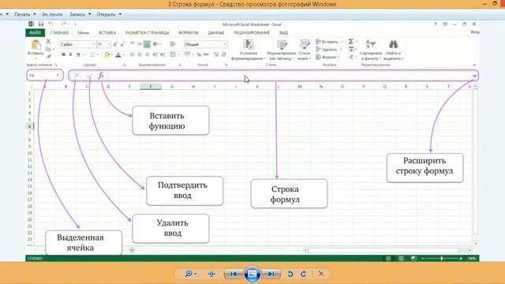Open the Photo Viewer zoom magnifier control
The height and width of the screenshot is (284, 505).
(190, 274)
